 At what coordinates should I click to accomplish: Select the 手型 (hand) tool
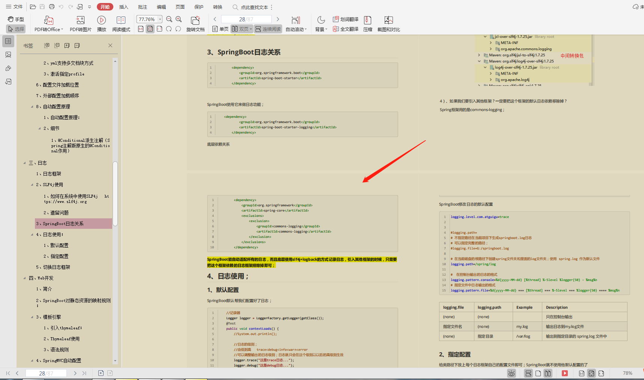click(15, 19)
